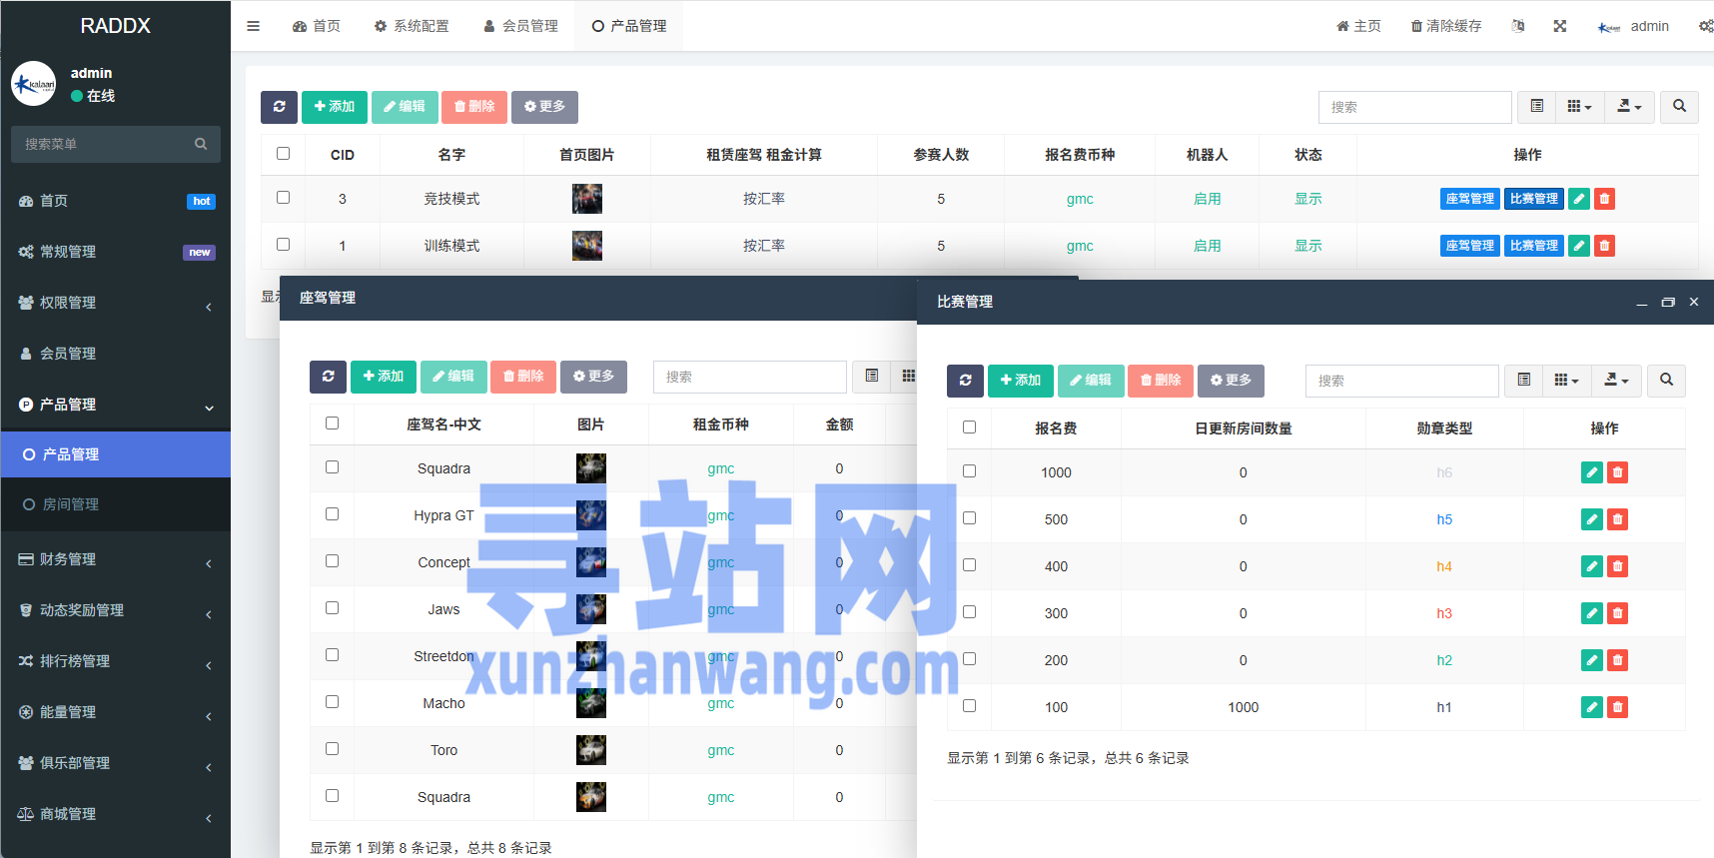Click the 竞技模式 homepage image thumbnail
Viewport: 1714px width, 858px height.
point(587,199)
